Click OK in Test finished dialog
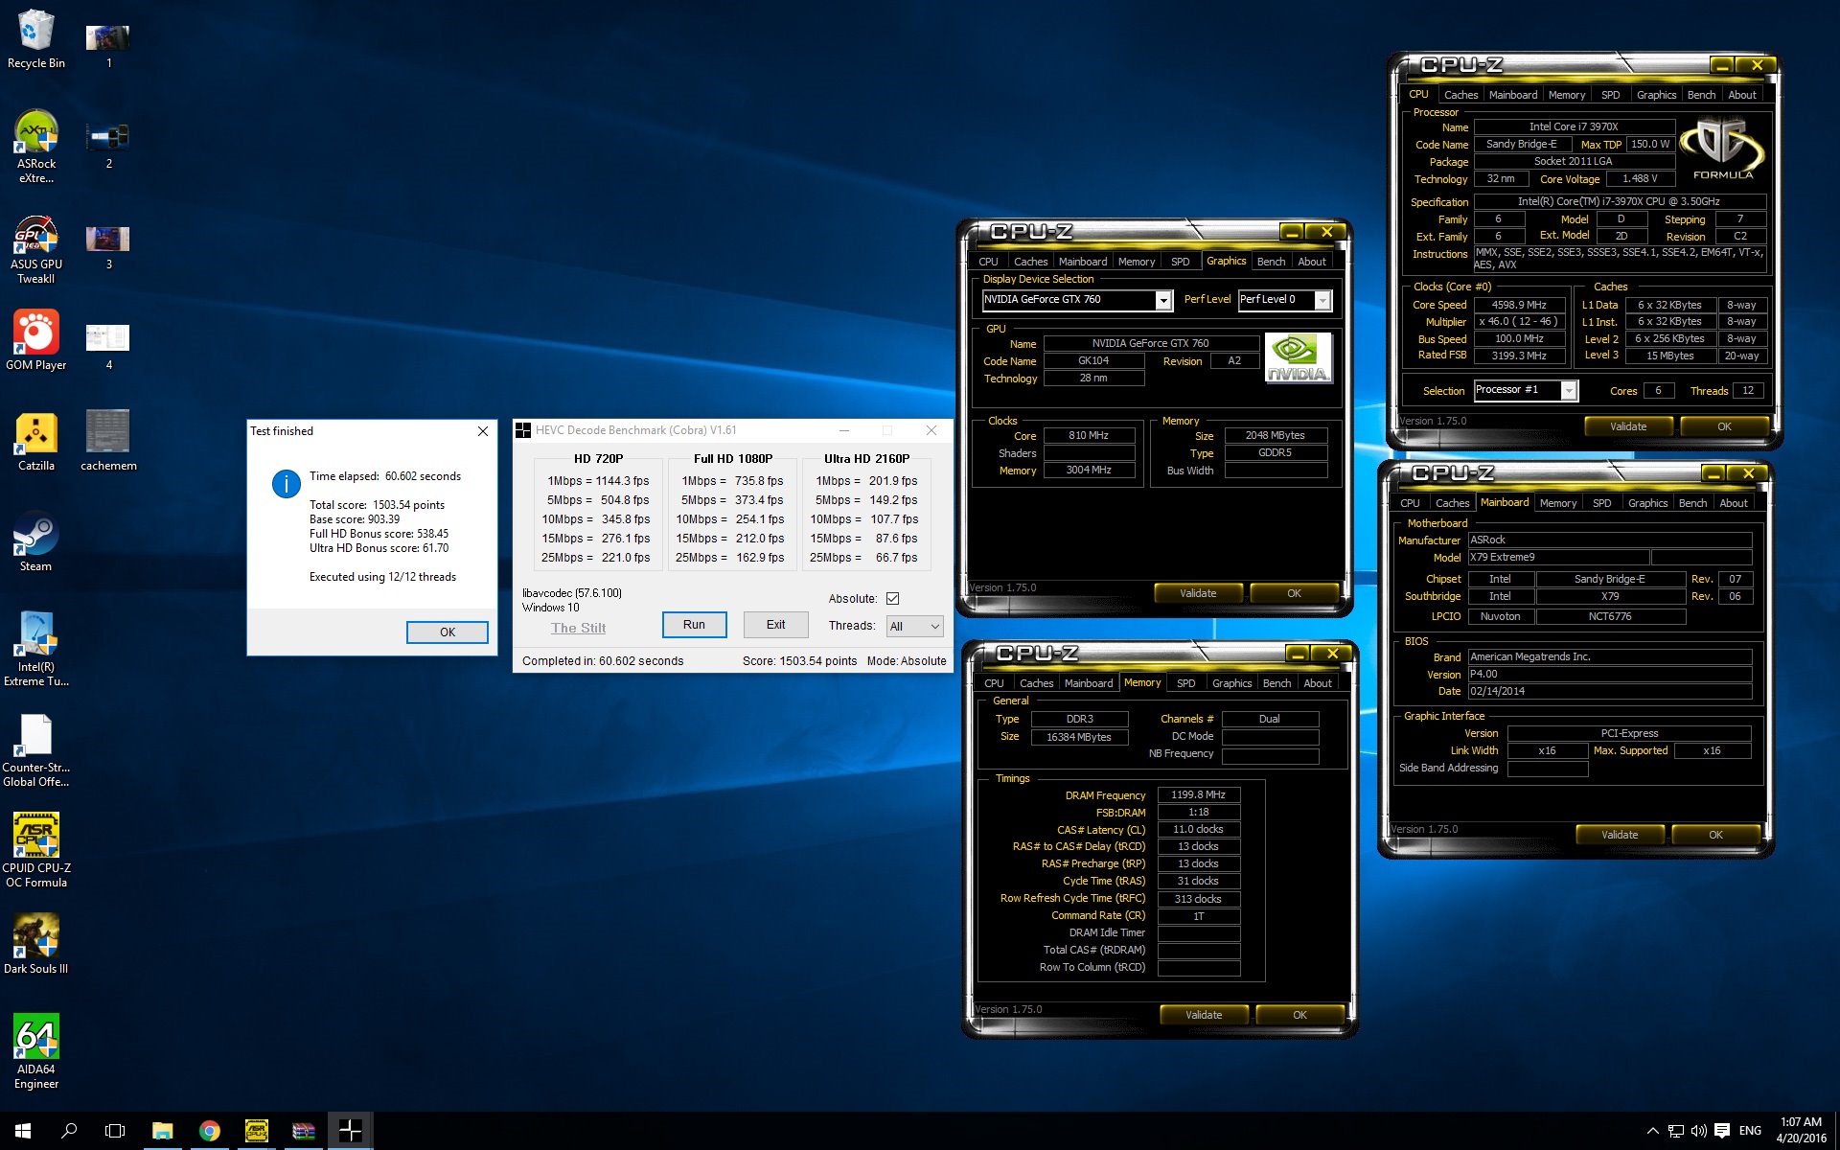Image resolution: width=1840 pixels, height=1150 pixels. 447,632
